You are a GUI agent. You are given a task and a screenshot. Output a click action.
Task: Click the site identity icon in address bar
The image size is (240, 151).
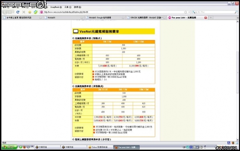click(42, 12)
